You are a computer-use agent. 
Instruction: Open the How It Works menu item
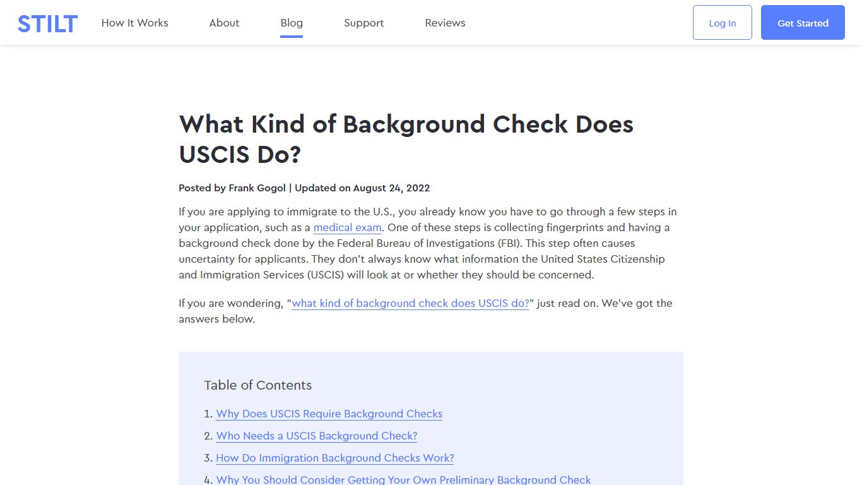134,23
